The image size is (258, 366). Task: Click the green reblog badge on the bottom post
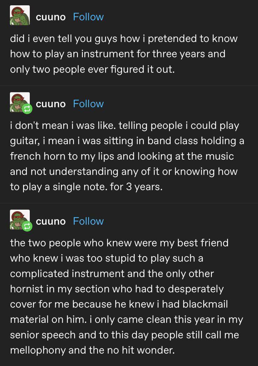[x=27, y=227]
